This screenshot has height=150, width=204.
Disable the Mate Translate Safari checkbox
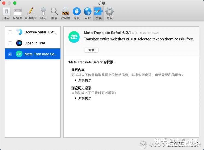click(x=10, y=54)
